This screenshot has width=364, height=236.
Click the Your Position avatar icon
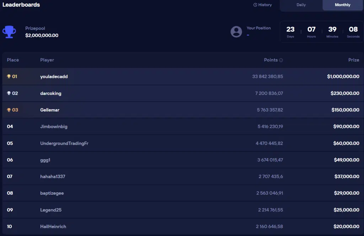(236, 32)
